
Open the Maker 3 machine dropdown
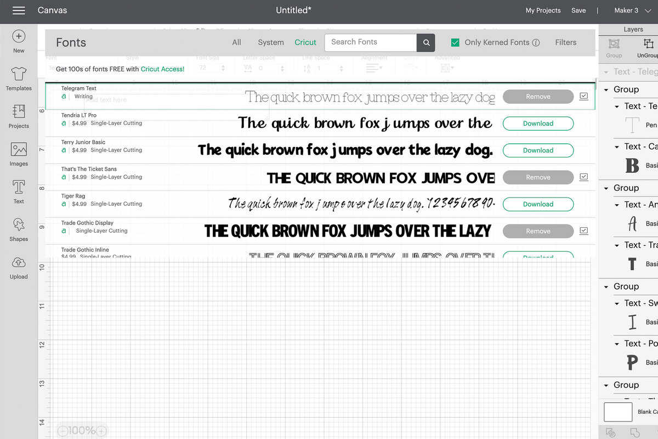633,10
